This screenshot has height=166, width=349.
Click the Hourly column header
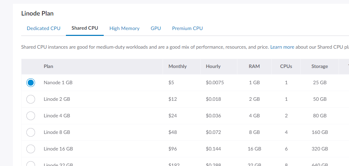[x=213, y=66]
